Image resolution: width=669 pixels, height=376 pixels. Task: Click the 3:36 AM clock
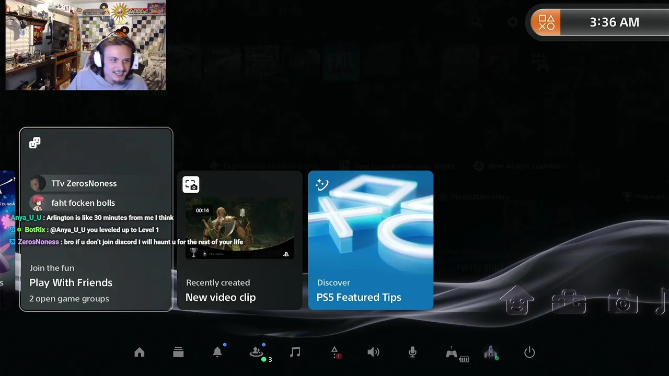click(614, 22)
